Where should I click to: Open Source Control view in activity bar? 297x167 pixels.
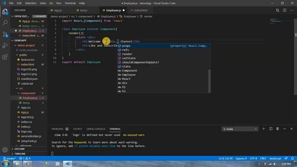(x=5, y=34)
